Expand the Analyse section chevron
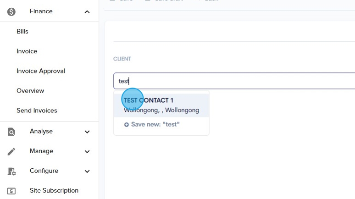Image resolution: width=355 pixels, height=199 pixels. point(87,132)
